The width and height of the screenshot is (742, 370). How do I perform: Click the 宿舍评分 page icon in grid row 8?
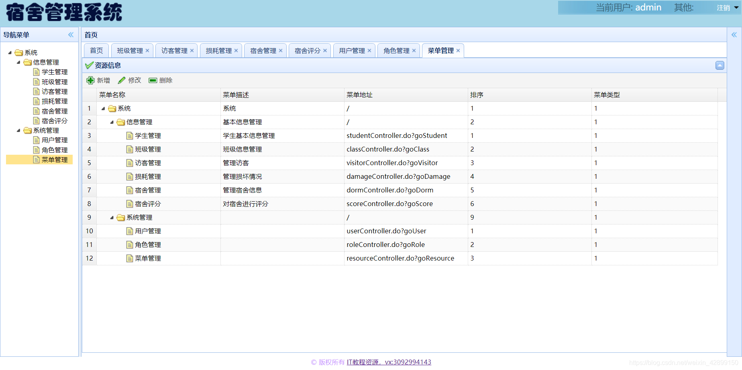click(130, 204)
